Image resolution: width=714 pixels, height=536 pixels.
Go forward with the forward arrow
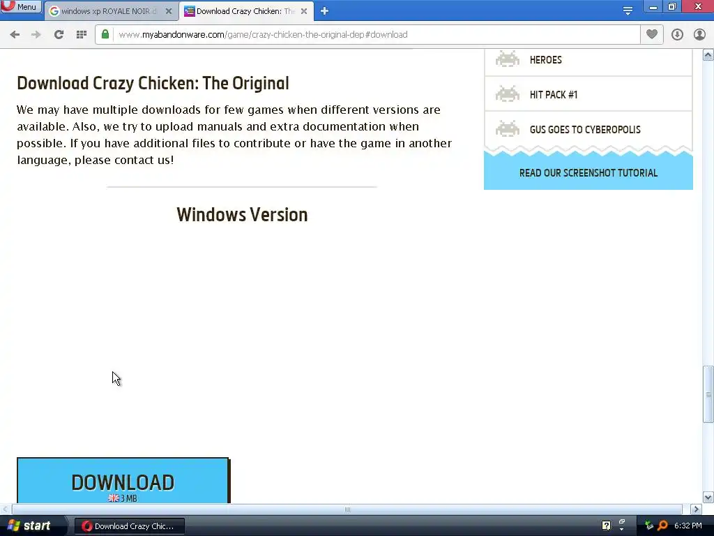[x=36, y=35]
